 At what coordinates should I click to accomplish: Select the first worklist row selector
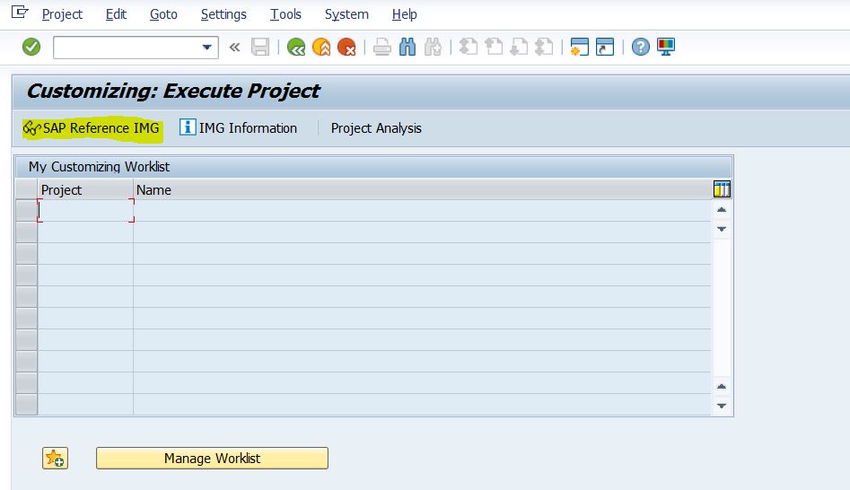pos(27,210)
